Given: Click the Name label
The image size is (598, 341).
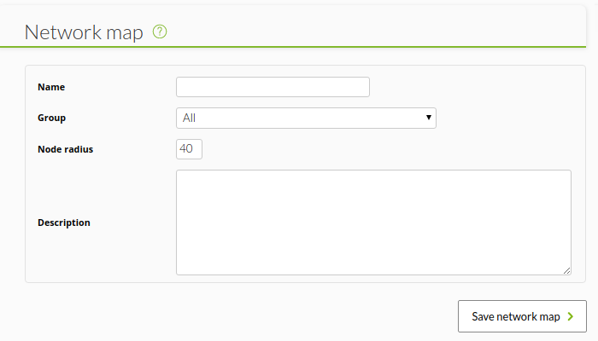Looking at the screenshot, I should [51, 87].
